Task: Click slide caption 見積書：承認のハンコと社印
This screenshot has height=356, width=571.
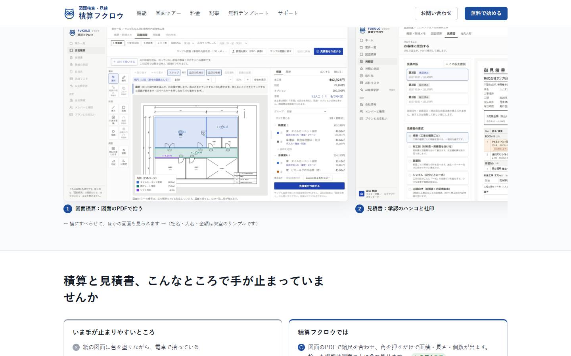Action: click(x=400, y=208)
